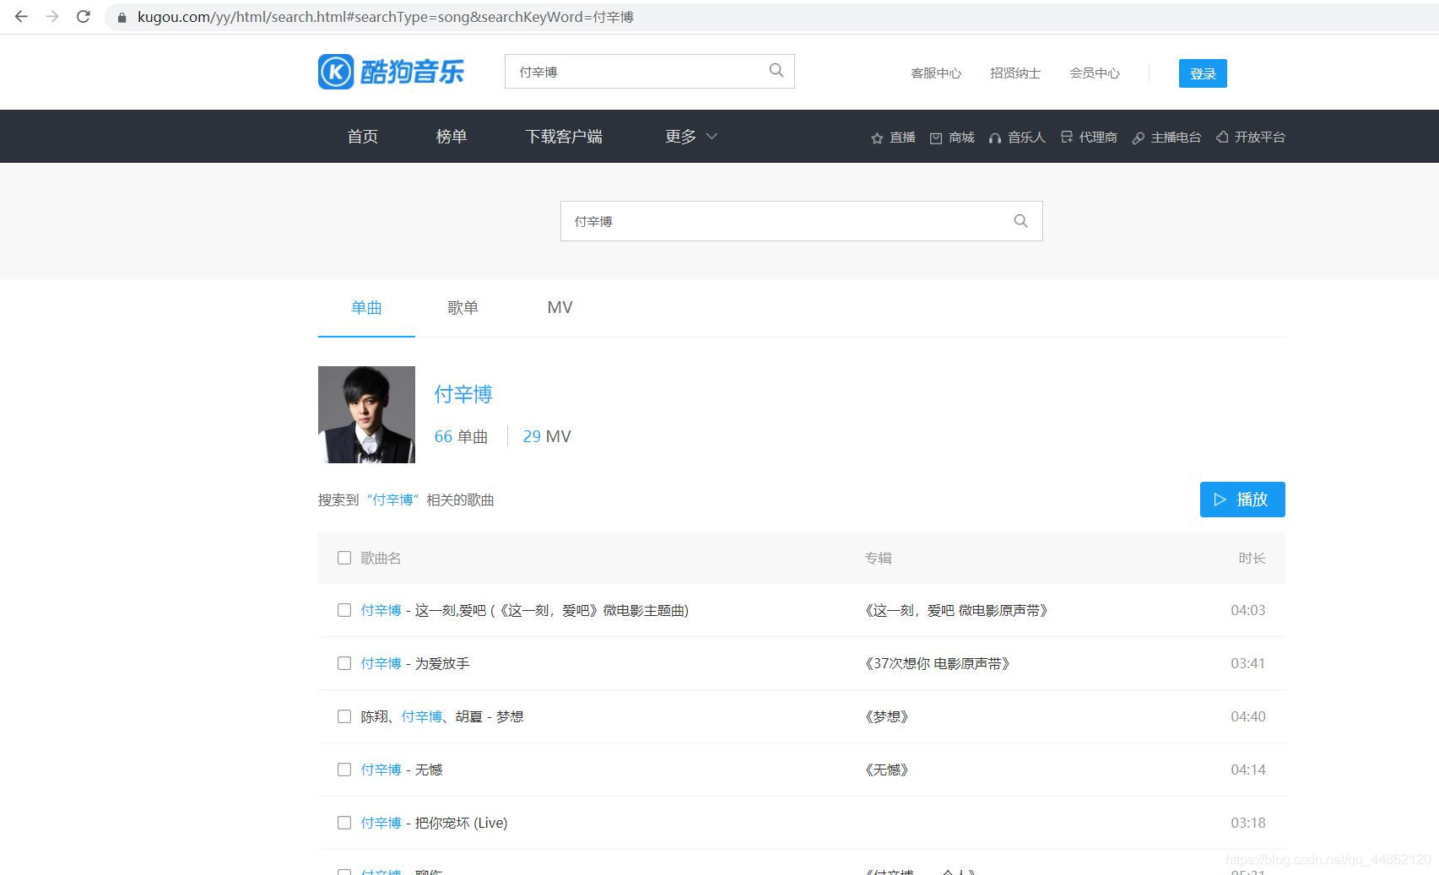Click the 时长 column header
Viewport: 1439px width, 875px height.
coord(1252,558)
